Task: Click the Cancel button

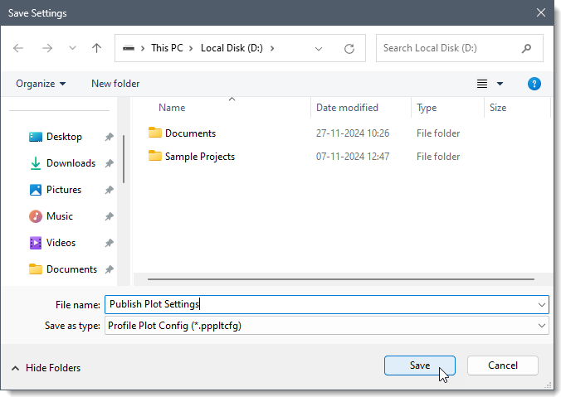Action: (503, 366)
